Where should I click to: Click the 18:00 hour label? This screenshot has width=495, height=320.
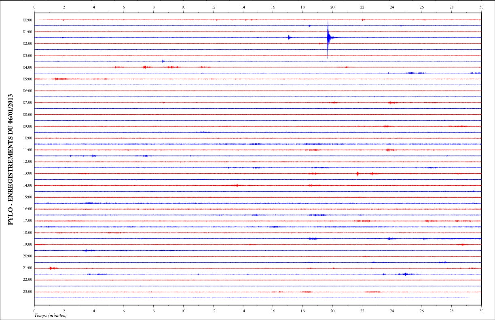pos(28,233)
